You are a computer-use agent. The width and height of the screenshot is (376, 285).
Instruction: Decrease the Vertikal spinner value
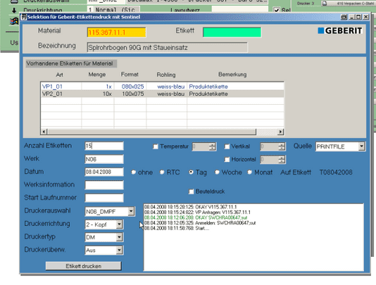[282, 148]
